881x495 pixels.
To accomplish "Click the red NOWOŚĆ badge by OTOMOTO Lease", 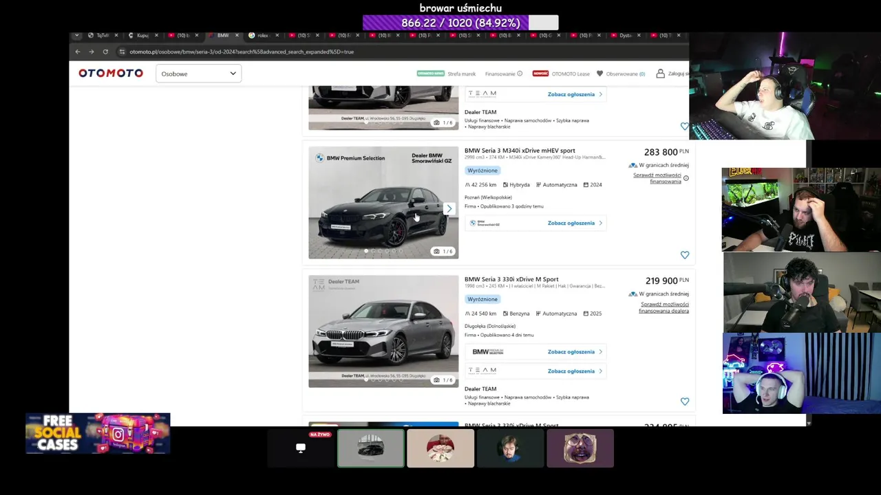I will [x=540, y=74].
